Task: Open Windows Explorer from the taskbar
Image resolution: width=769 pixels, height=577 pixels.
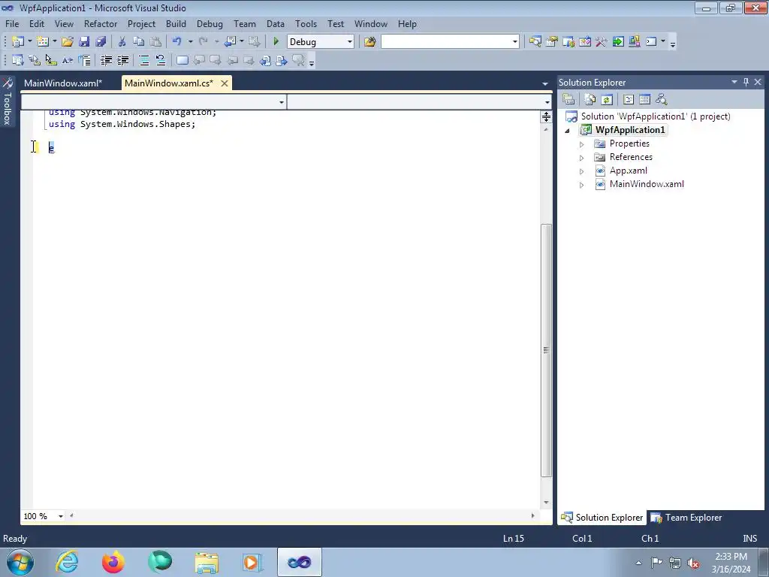Action: (x=207, y=562)
